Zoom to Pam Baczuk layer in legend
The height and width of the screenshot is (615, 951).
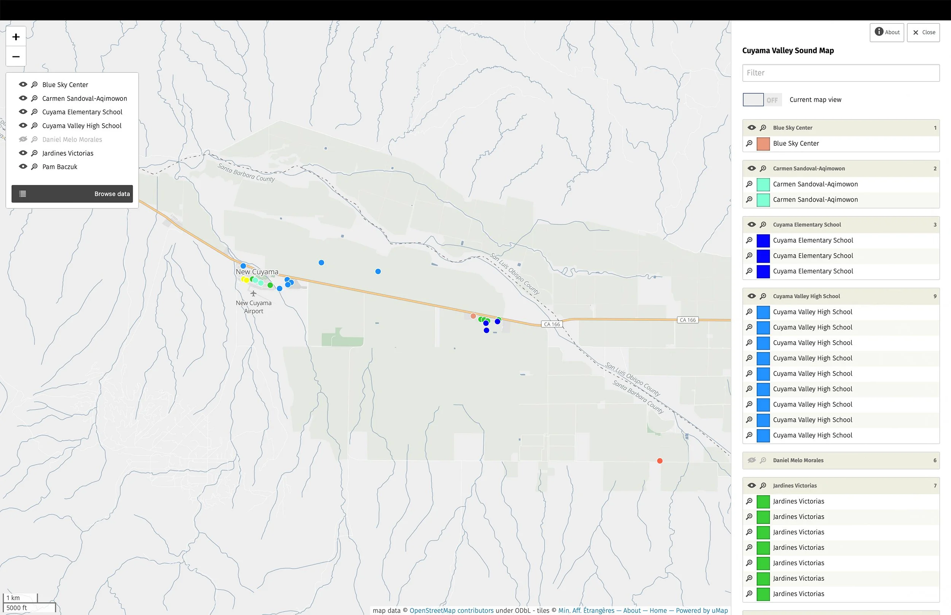(x=35, y=167)
